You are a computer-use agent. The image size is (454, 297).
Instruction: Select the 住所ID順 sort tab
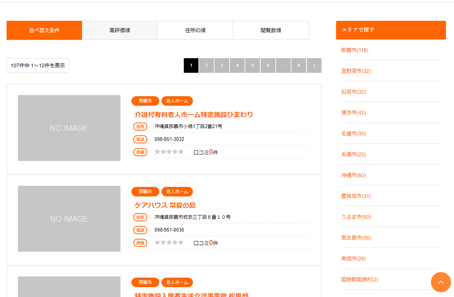coord(195,30)
